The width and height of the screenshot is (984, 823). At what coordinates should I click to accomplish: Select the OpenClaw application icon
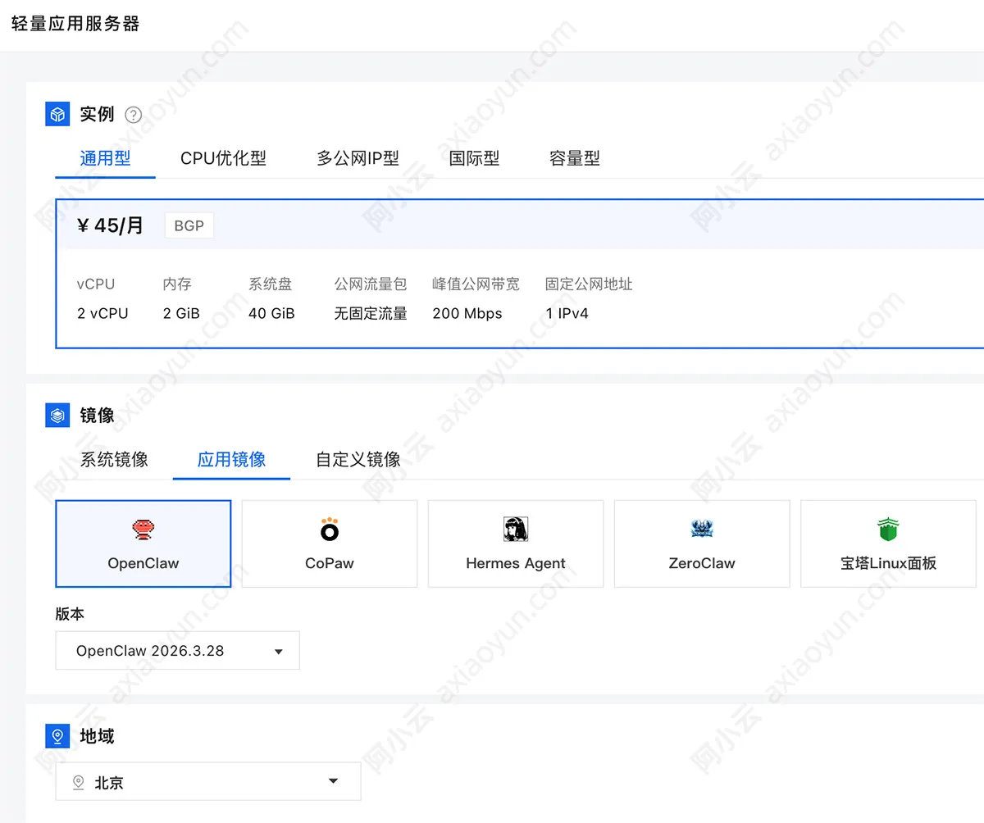click(143, 530)
